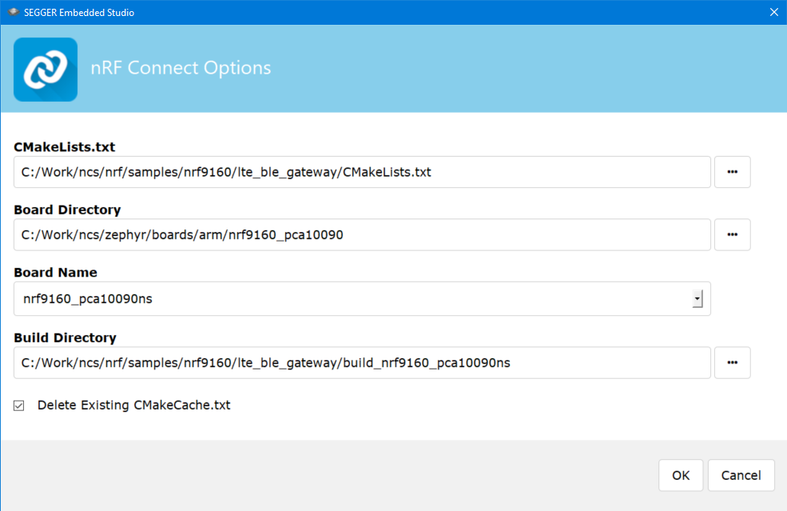Open the combo box showing nrf9160_pca10090ns
Screen dimensions: 787x511
[352, 299]
